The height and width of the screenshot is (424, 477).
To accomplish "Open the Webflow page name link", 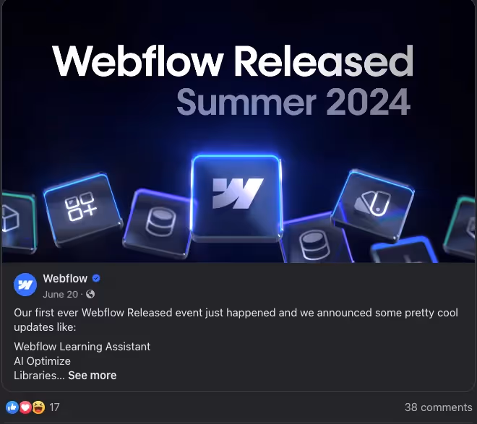I will tap(65, 278).
